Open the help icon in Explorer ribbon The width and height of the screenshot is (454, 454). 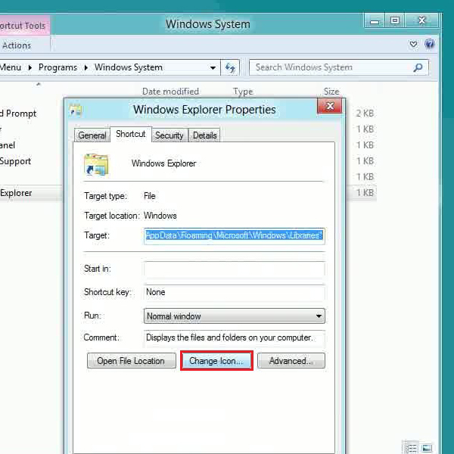tap(429, 44)
